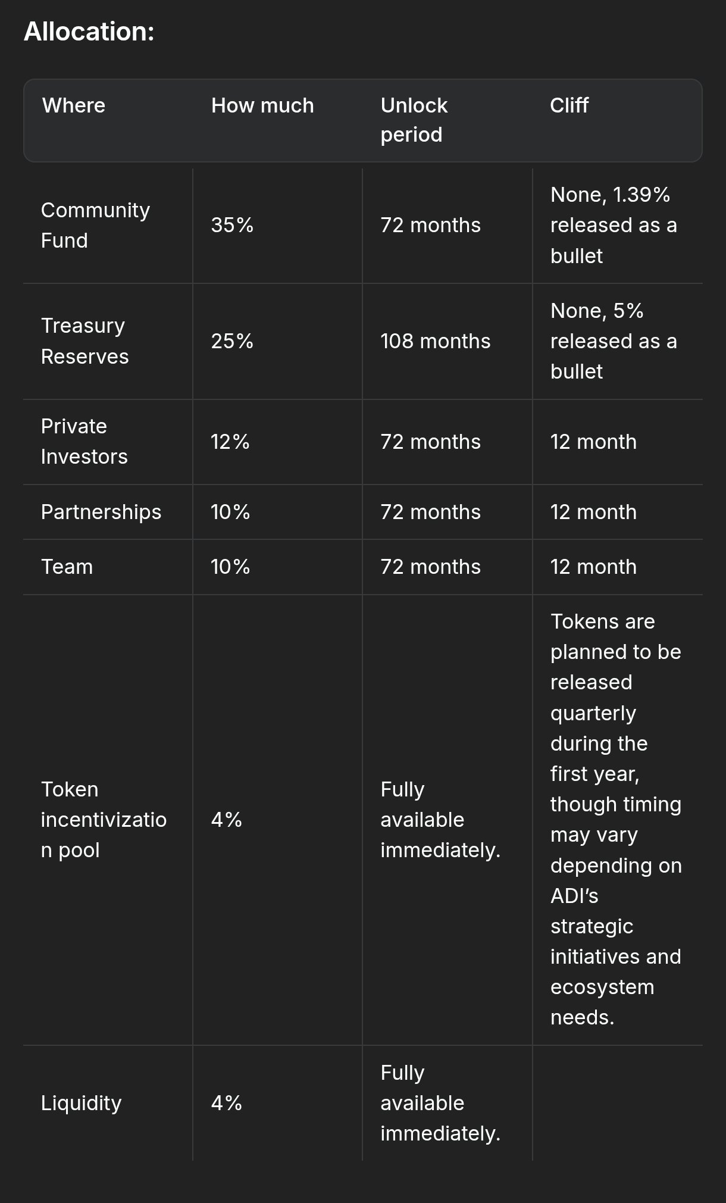Click the 'None, 5% released as a bullet' cell

point(613,341)
